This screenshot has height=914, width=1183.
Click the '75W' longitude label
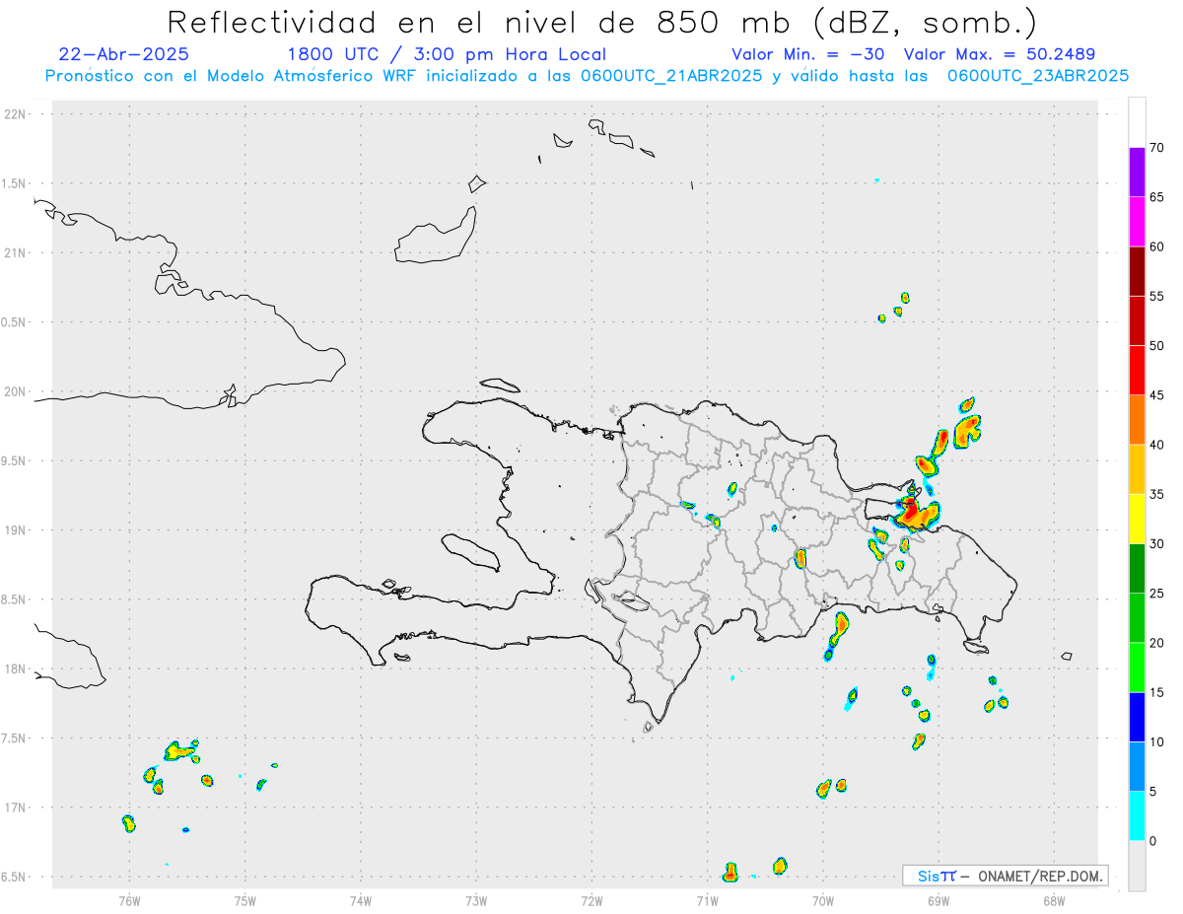pyautogui.click(x=245, y=900)
